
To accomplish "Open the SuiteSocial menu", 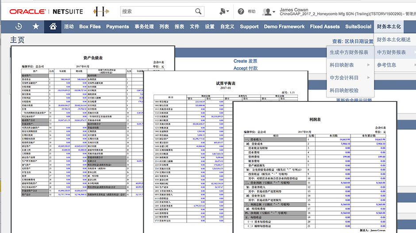I will (x=358, y=26).
